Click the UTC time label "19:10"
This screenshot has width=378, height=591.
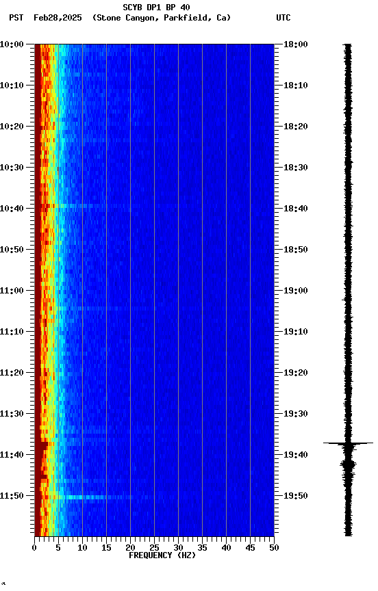tap(296, 332)
